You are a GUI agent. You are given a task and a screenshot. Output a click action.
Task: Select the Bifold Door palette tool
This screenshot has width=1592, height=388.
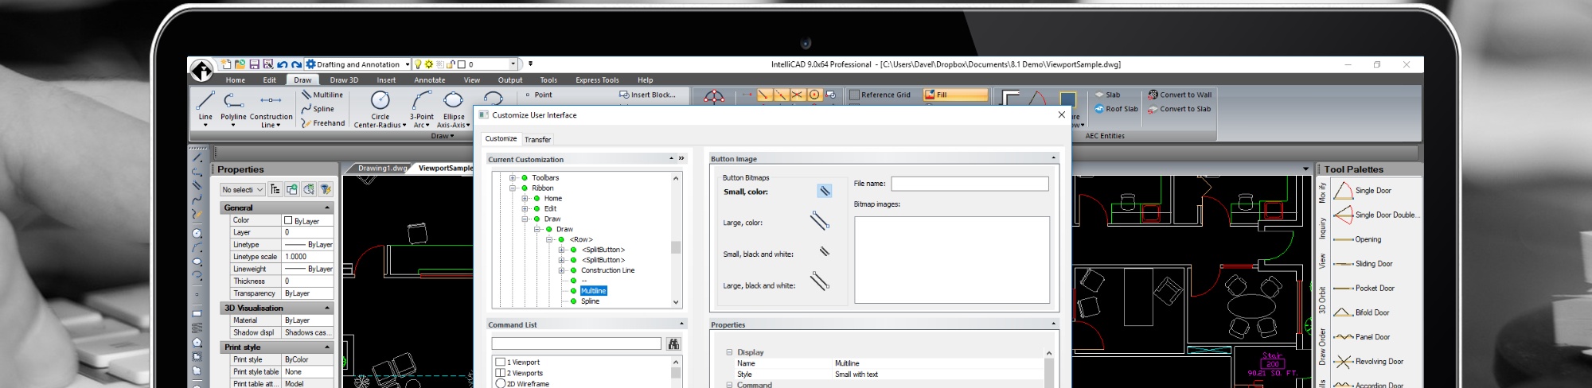point(1361,312)
